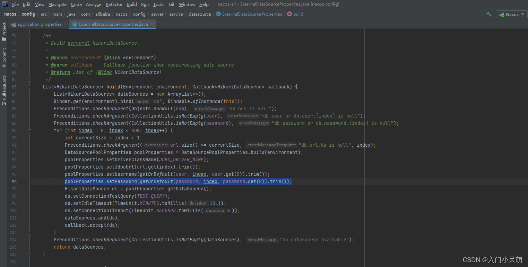Click "dataSources.add(ds);" on line 101
This screenshot has width=528, height=267.
point(93,218)
